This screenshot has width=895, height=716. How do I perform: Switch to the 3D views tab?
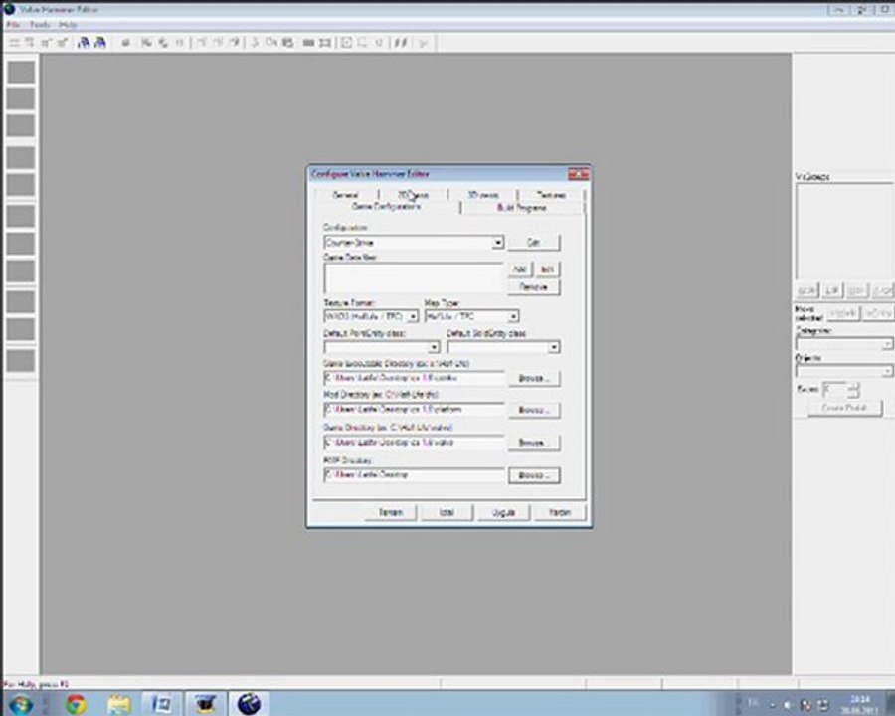tap(483, 195)
